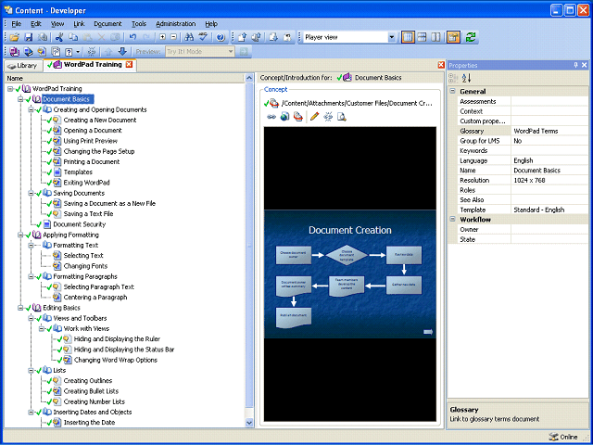Click the Undo arrow icon
Image resolution: width=593 pixels, height=445 pixels.
tap(131, 37)
